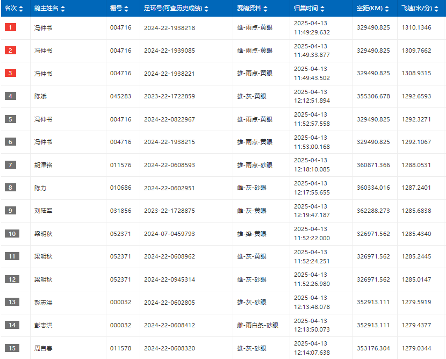The width and height of the screenshot is (446, 359).
Task: Select ring number 2024-07-0459793
Action: click(169, 234)
